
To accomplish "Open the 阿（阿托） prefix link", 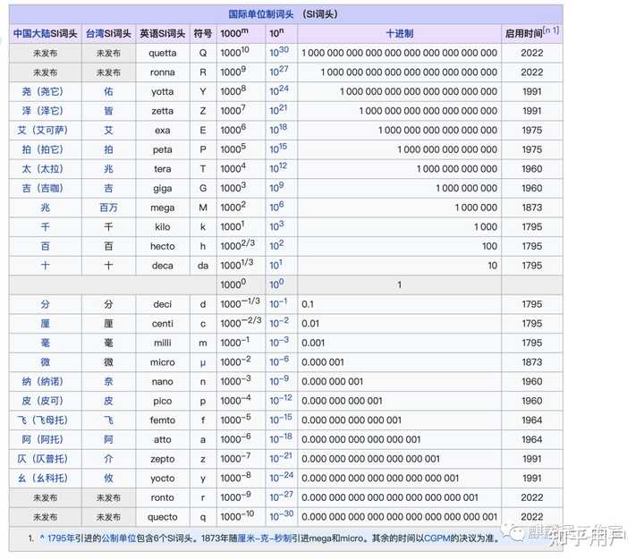I will point(43,439).
